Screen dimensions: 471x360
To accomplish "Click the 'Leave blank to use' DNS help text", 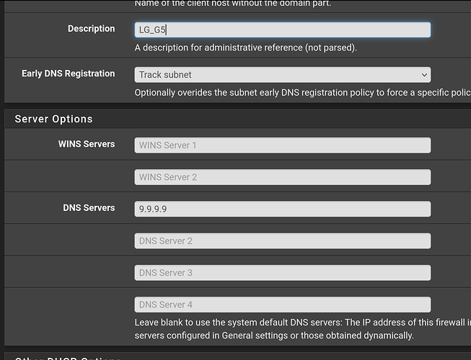I will (x=302, y=323).
